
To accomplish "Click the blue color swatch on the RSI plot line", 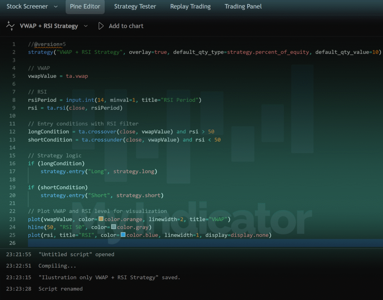I will (124, 235).
